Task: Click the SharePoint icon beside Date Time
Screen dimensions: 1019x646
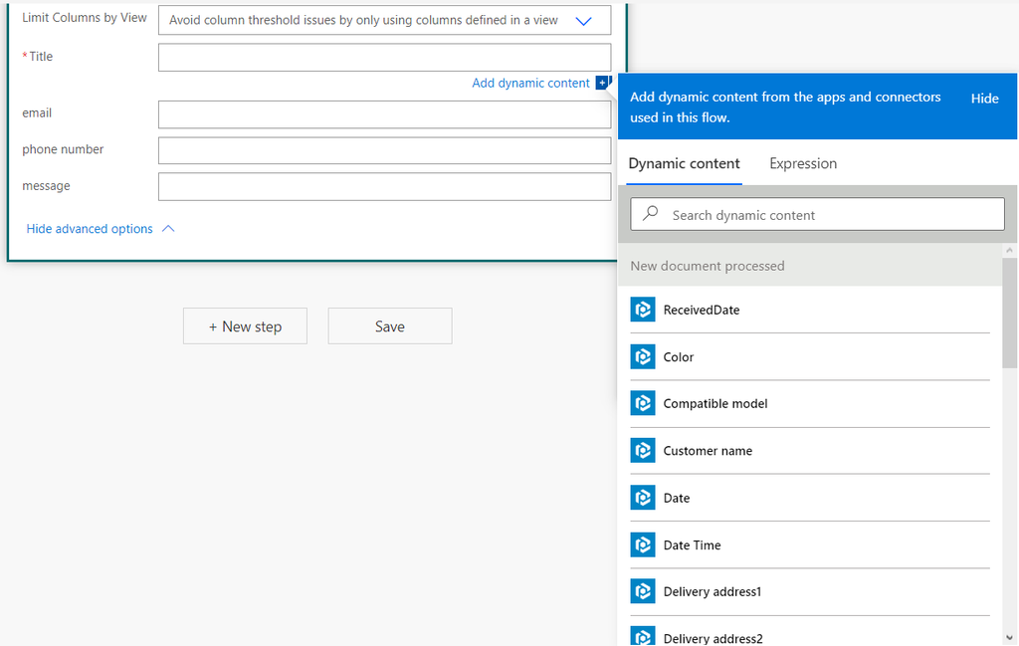Action: pos(642,544)
